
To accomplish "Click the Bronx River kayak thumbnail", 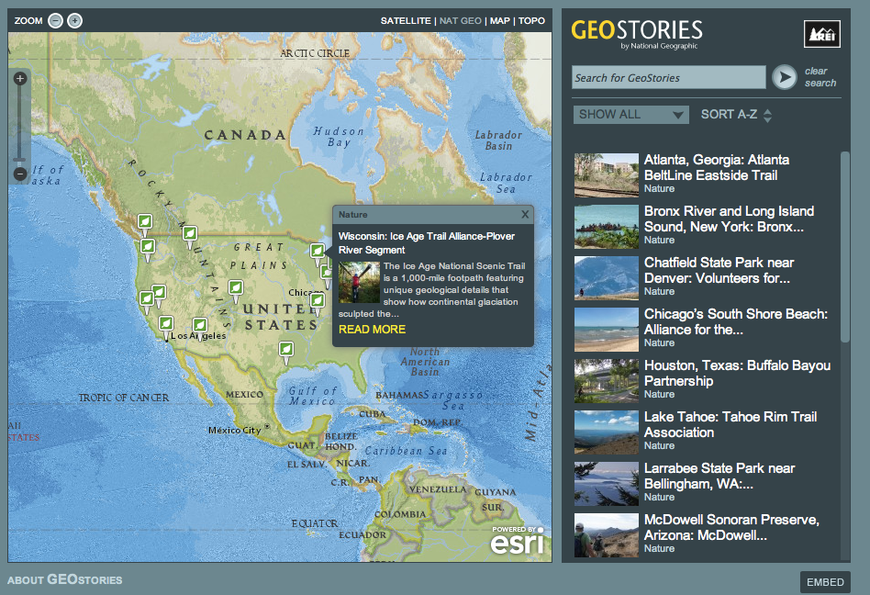I will [607, 227].
